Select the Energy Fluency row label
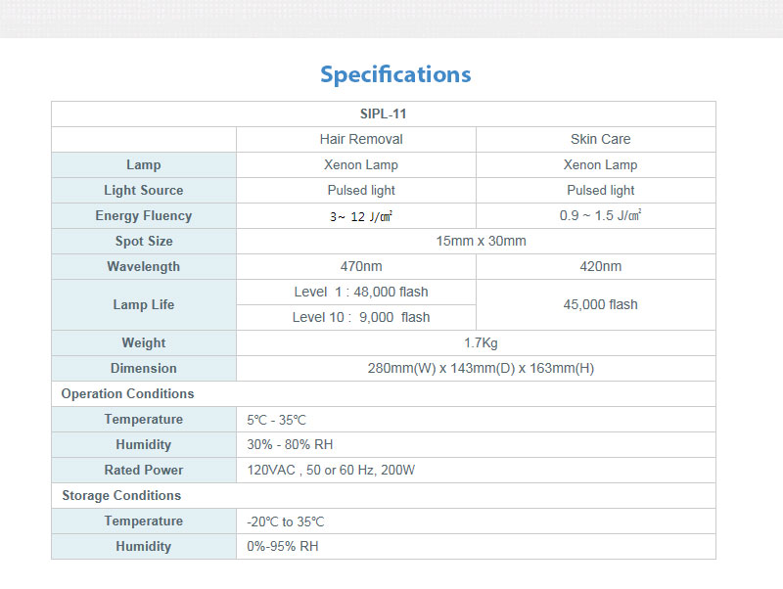This screenshot has width=783, height=589. [x=144, y=215]
